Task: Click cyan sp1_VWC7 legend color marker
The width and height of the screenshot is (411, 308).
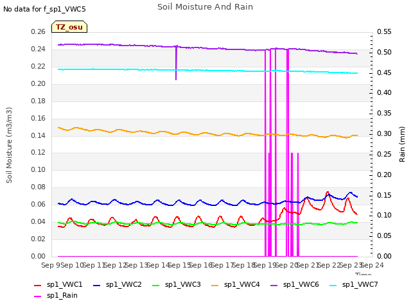Action: 333,285
